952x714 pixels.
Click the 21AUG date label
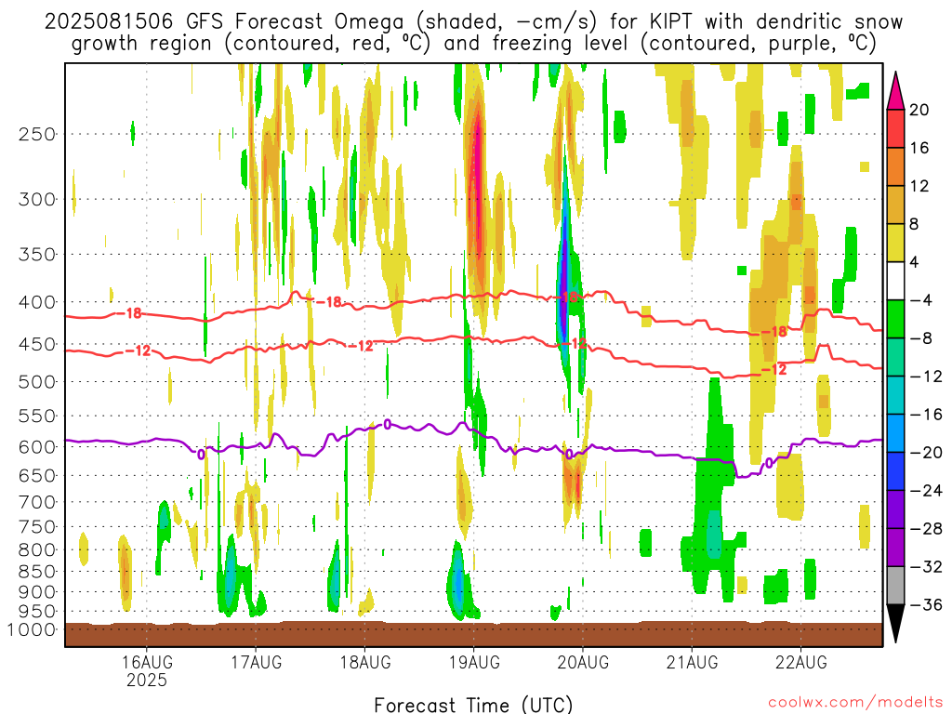coord(692,662)
